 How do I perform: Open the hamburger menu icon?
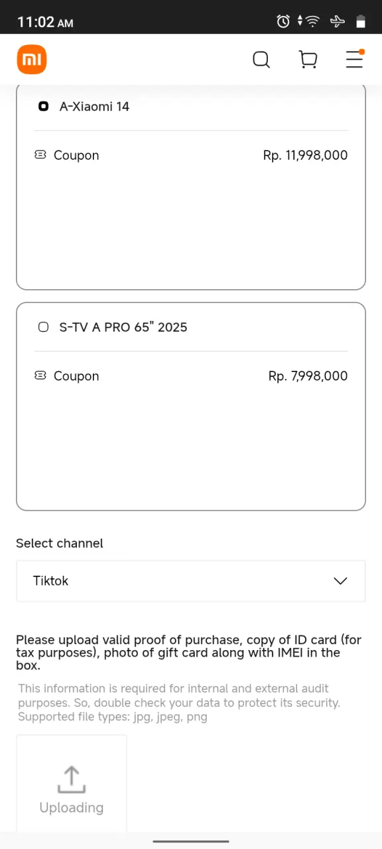[355, 60]
